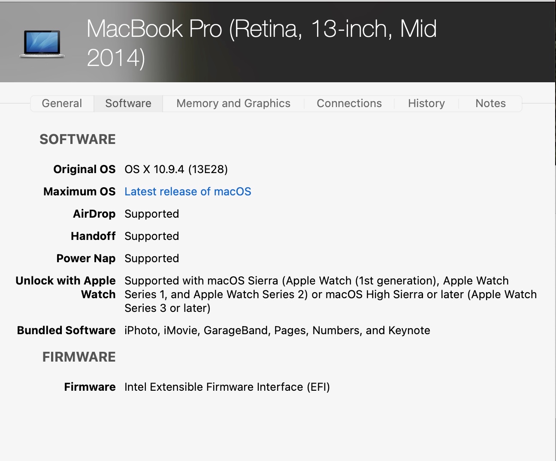Open the Memory and Graphics tab

coord(233,103)
